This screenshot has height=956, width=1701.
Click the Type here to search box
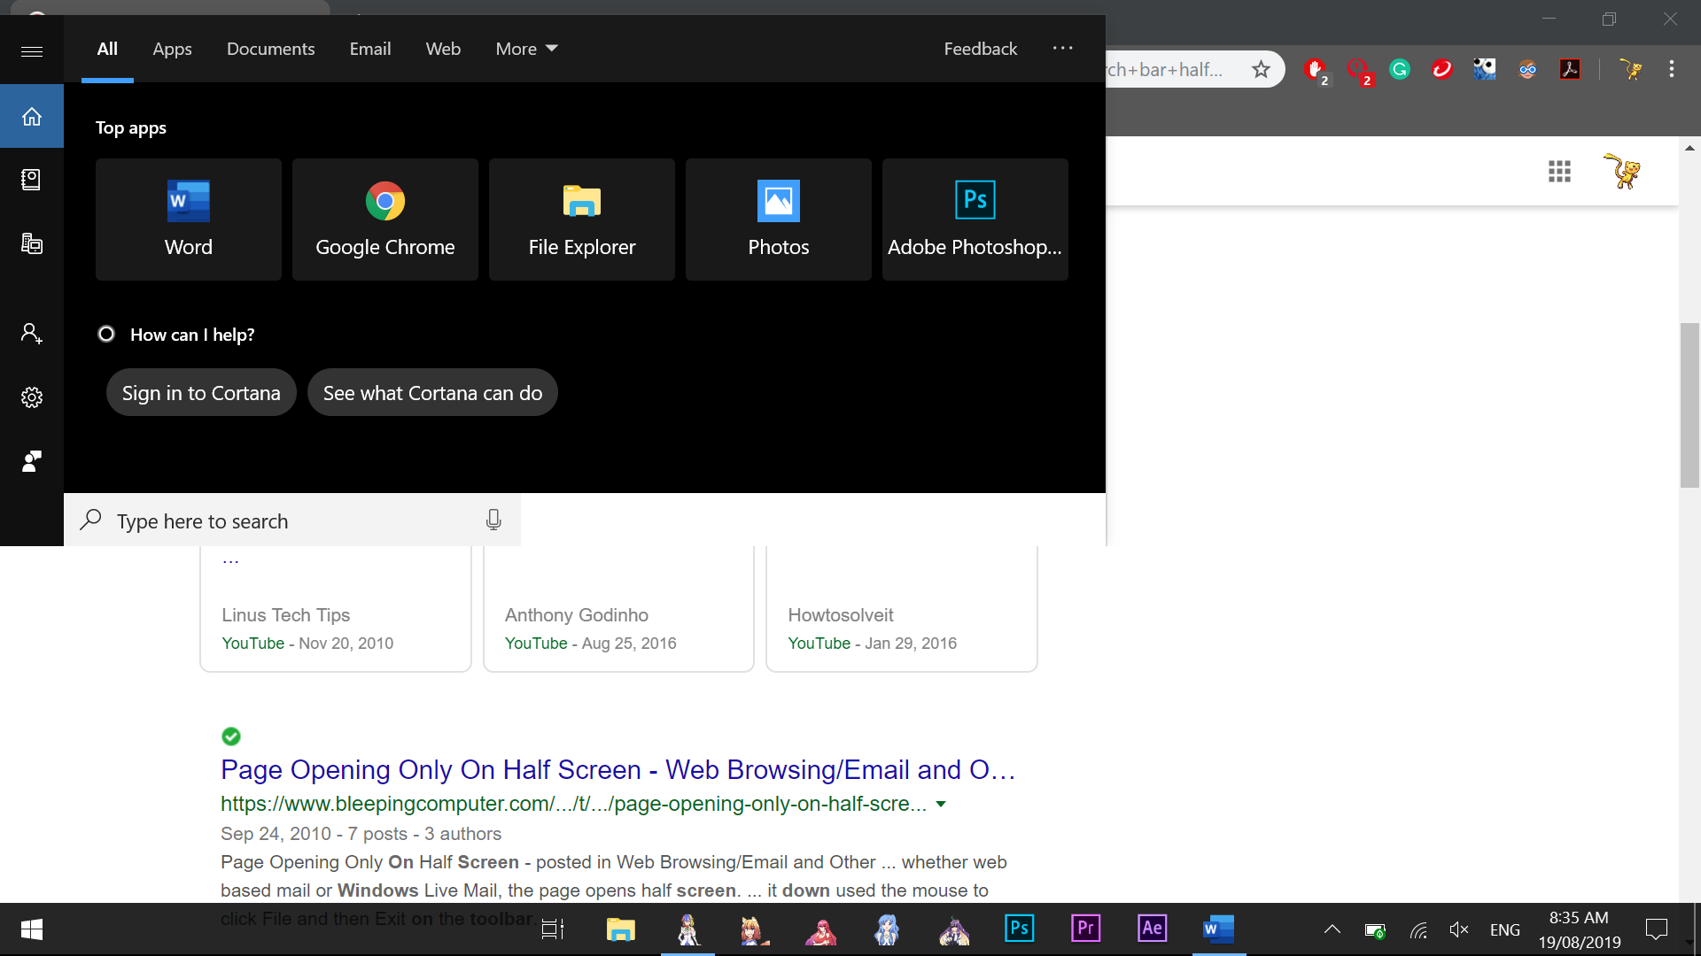pyautogui.click(x=292, y=520)
